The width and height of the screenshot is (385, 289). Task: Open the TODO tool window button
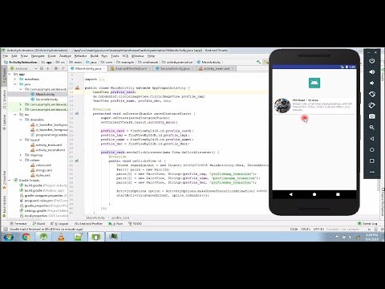(x=136, y=223)
